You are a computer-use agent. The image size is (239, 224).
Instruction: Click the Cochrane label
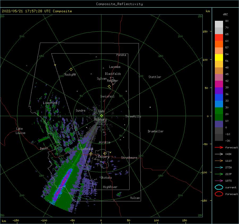[87, 149]
